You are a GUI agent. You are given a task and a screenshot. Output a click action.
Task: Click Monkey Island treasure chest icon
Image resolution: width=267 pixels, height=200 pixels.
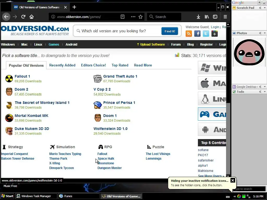9,105
